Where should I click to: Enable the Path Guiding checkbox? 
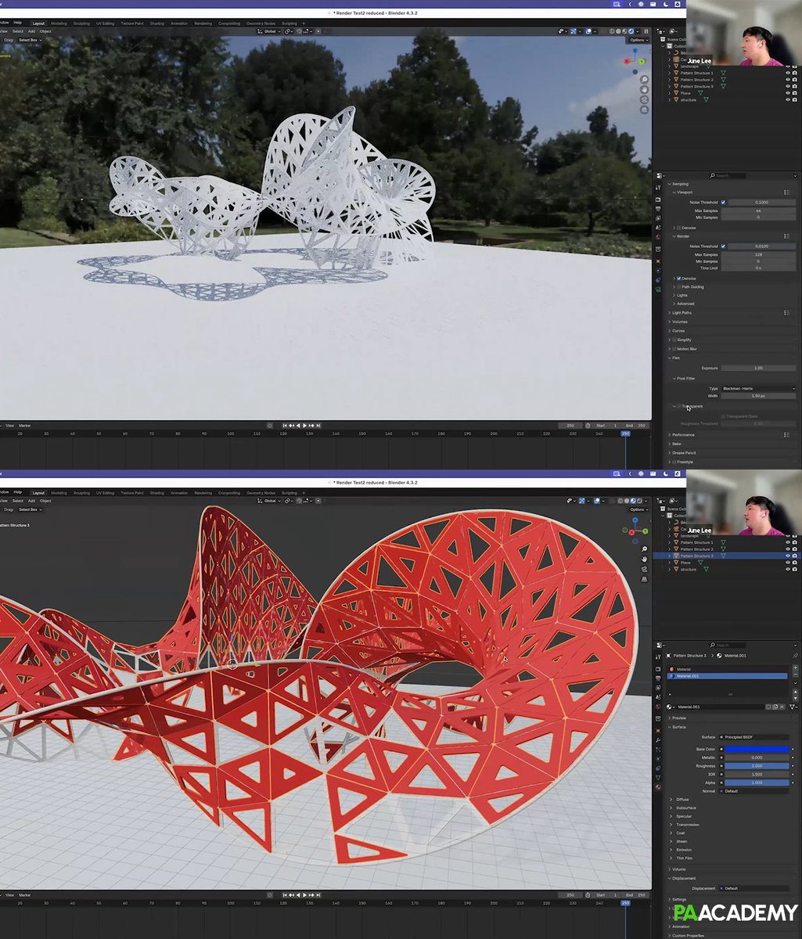(x=679, y=287)
